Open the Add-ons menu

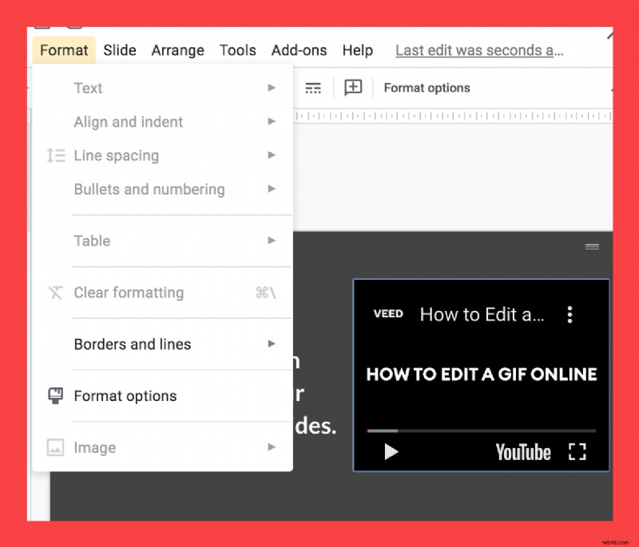(299, 49)
